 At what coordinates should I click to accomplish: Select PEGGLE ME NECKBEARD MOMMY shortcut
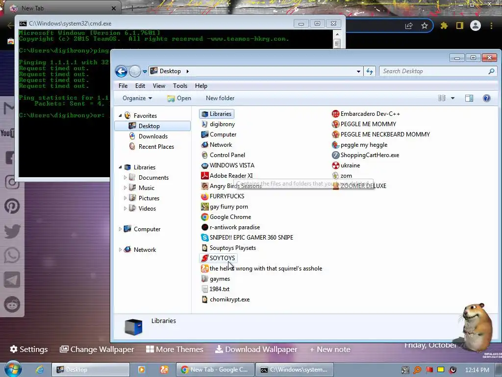coord(381,135)
